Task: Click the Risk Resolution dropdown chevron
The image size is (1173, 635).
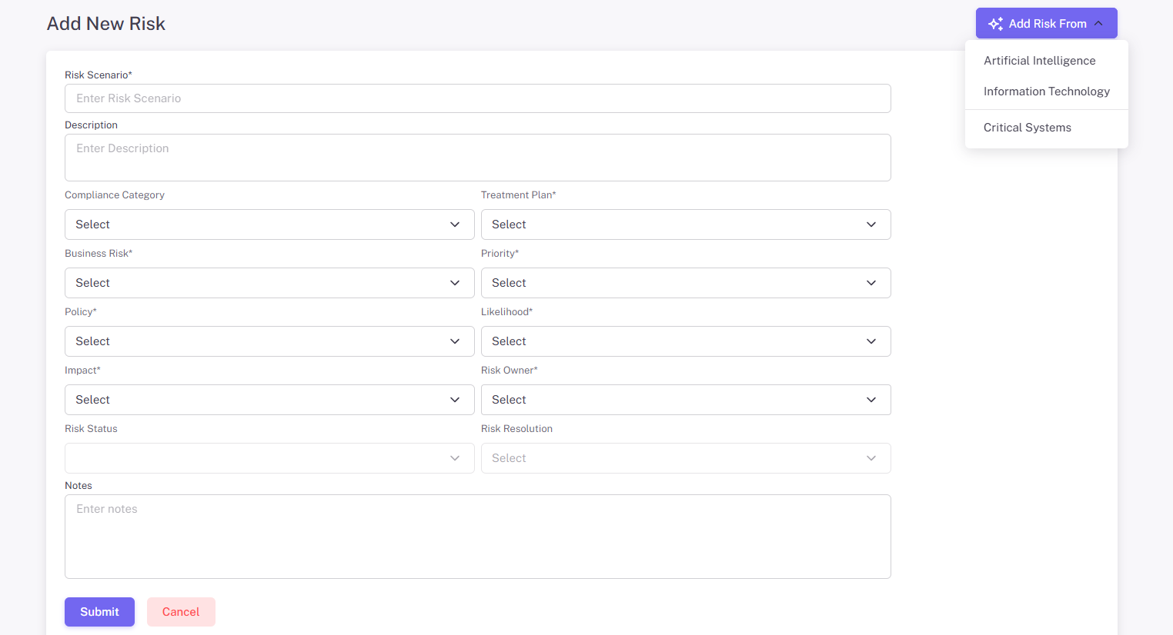Action: click(x=871, y=458)
